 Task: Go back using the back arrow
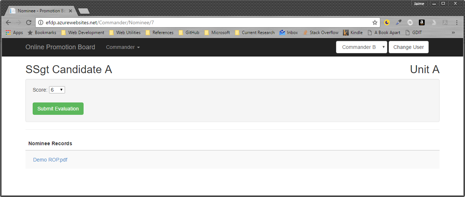tap(8, 22)
